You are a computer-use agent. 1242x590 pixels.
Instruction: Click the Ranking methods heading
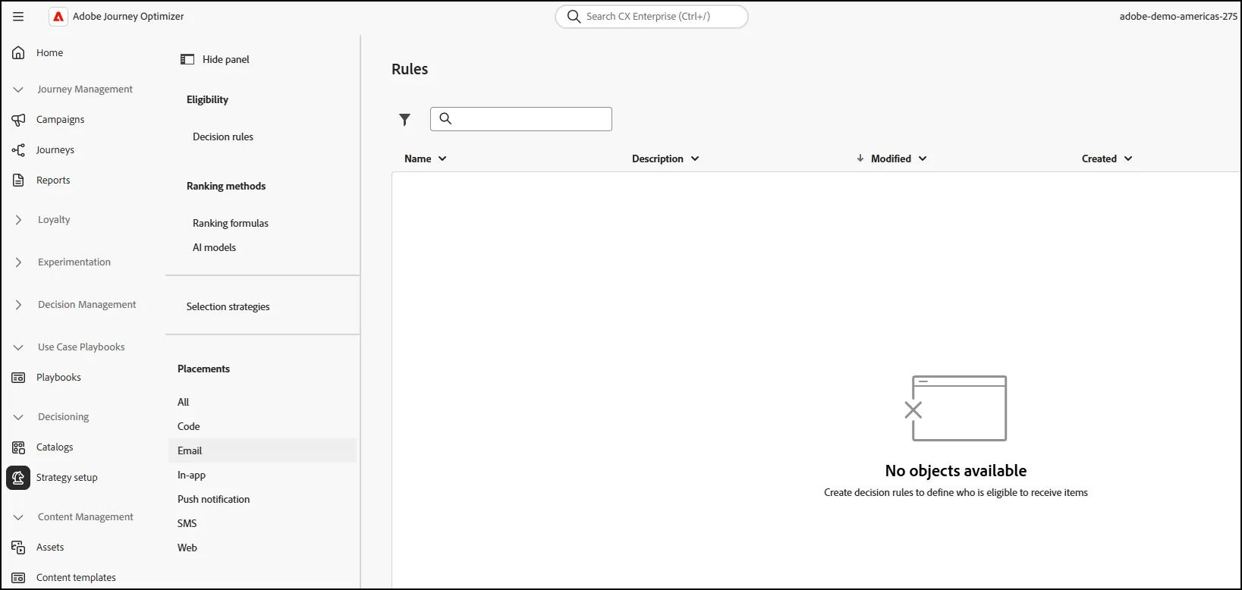(x=226, y=186)
